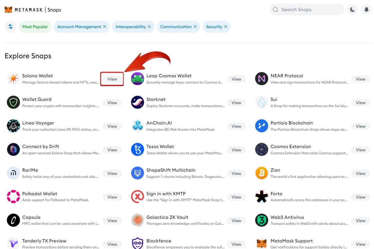Click the Cosmos Extension atom icon
374x249 pixels.
(x=262, y=149)
